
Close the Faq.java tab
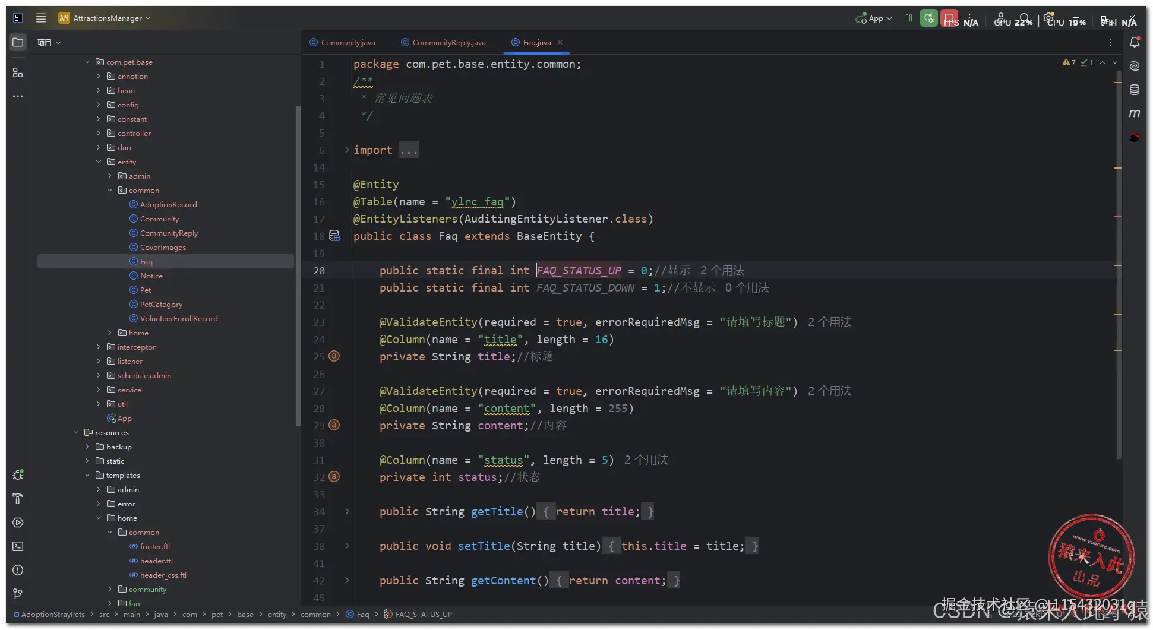(x=560, y=42)
